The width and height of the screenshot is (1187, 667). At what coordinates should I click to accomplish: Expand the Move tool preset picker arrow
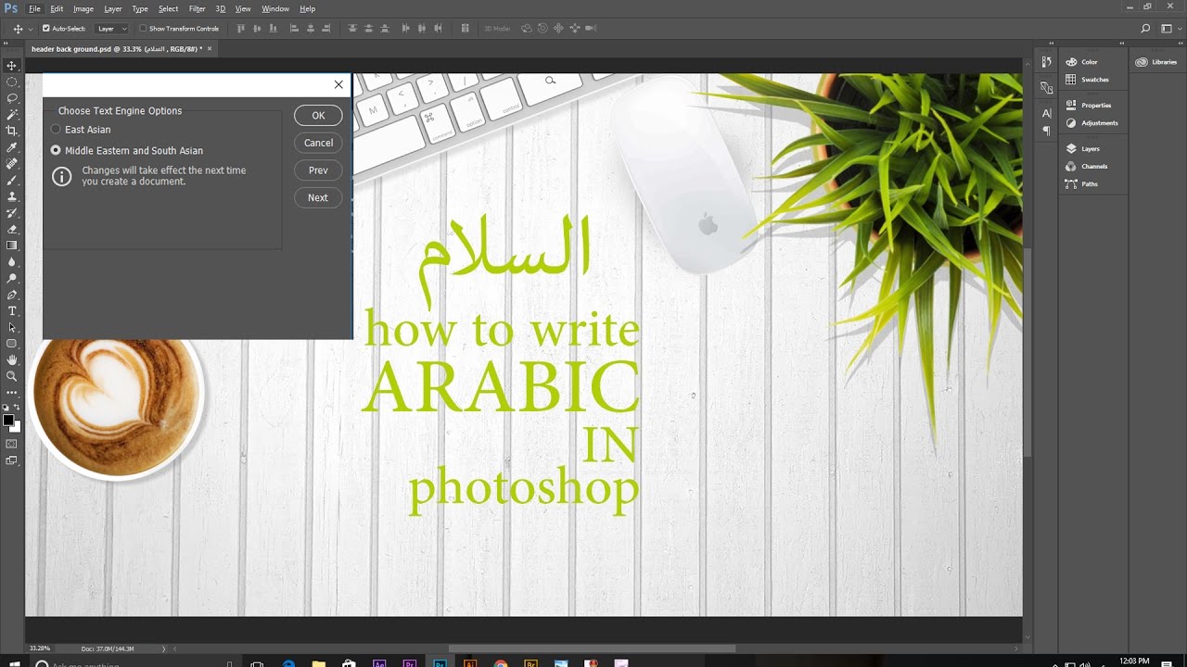coord(31,29)
